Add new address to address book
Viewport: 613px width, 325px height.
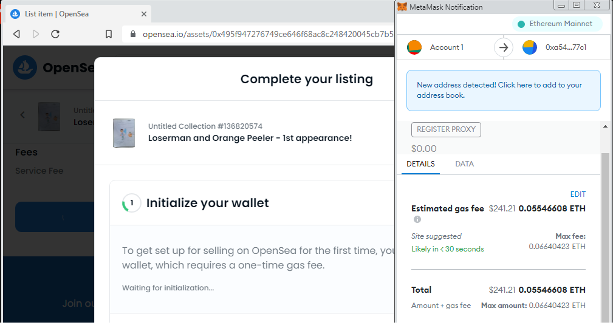(504, 91)
